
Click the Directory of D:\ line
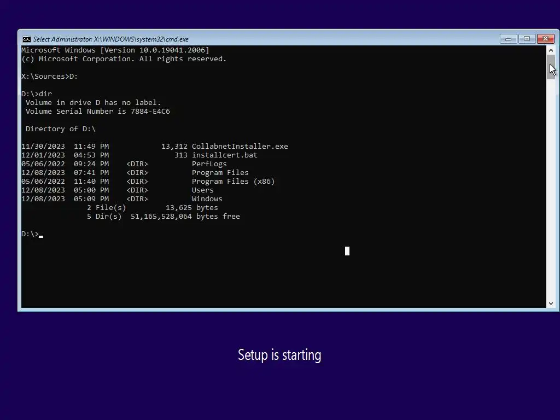(x=60, y=129)
